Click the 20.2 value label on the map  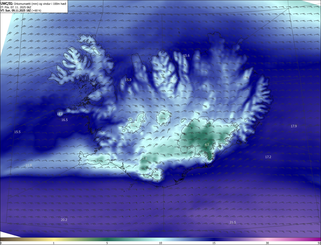coord(64,220)
